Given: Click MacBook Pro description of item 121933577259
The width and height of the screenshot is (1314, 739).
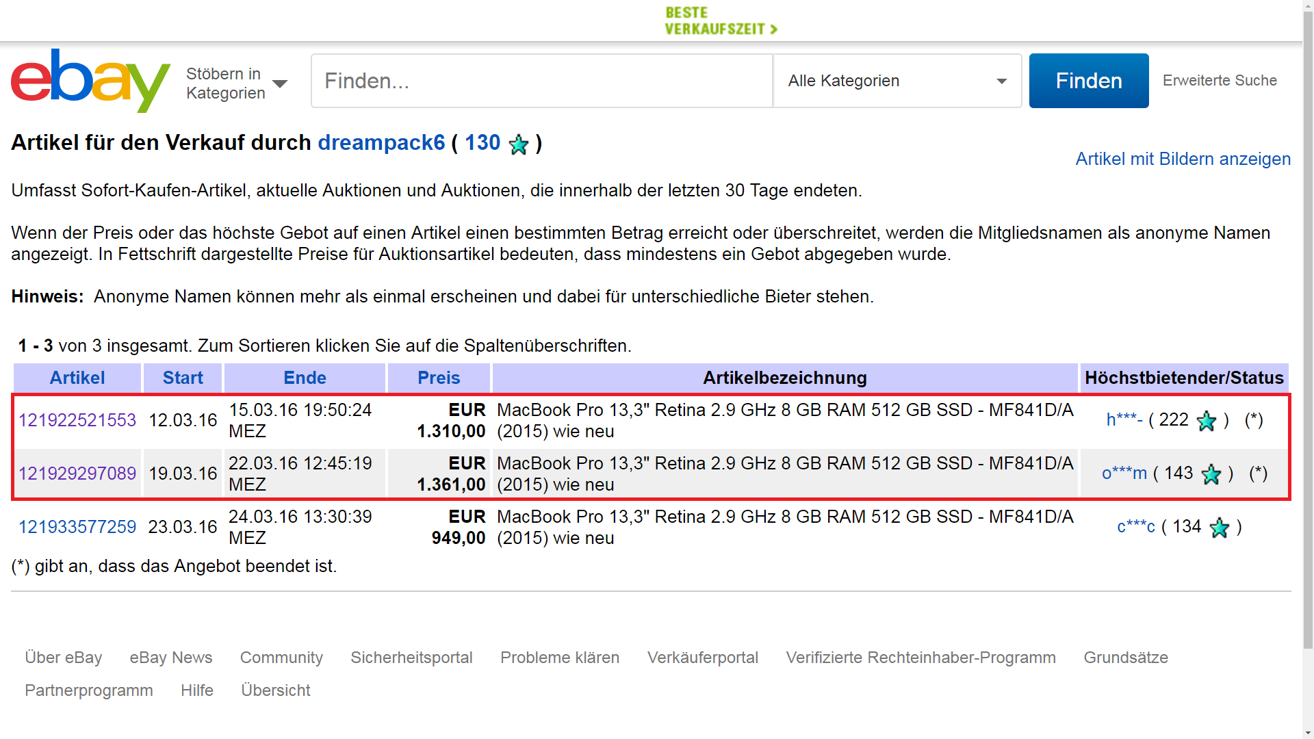Looking at the screenshot, I should [x=785, y=527].
